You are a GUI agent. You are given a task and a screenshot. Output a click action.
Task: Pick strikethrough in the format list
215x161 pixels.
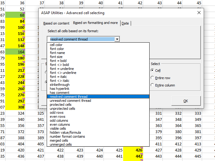coord(98,85)
